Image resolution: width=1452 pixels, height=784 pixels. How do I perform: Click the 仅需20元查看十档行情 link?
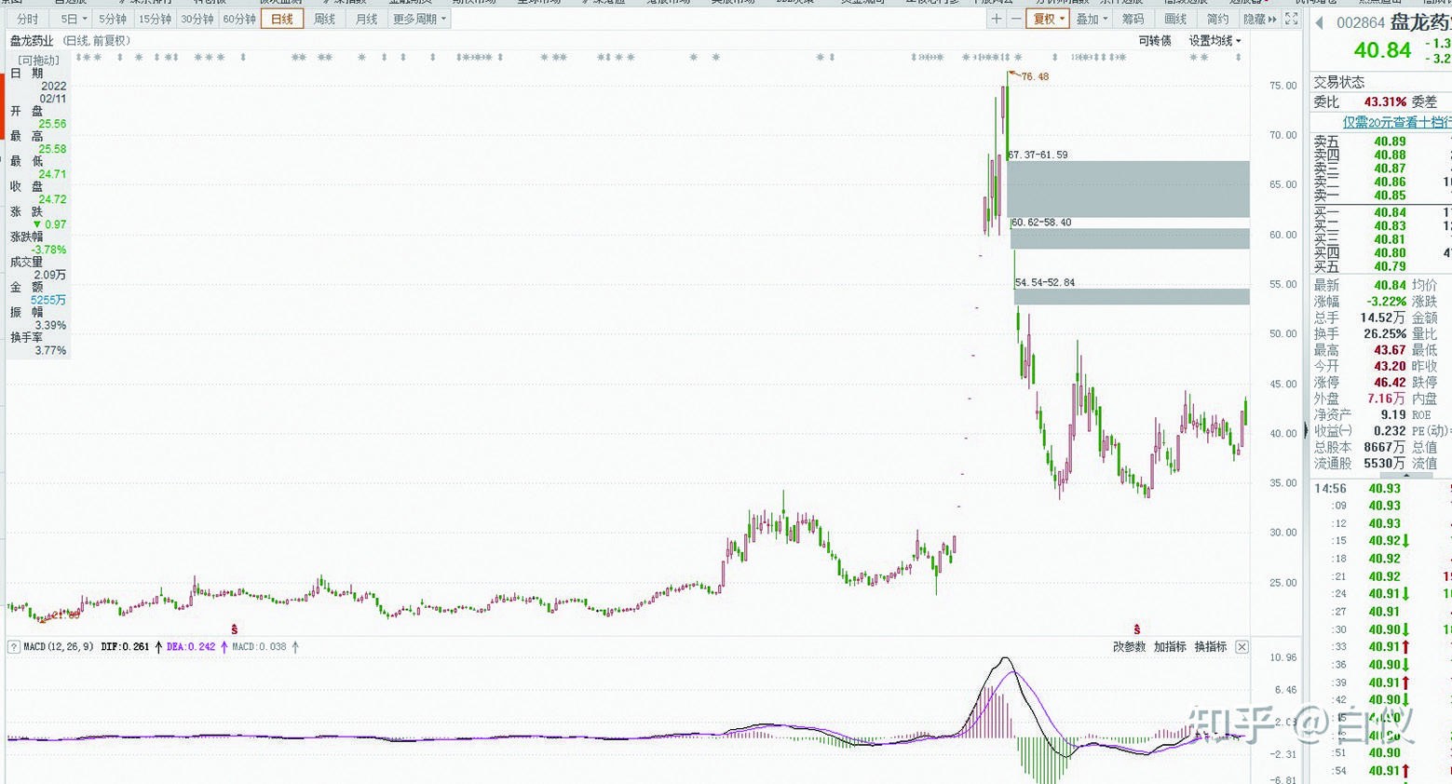point(1395,122)
